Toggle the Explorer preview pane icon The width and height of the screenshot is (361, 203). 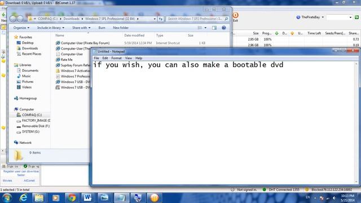click(214, 28)
